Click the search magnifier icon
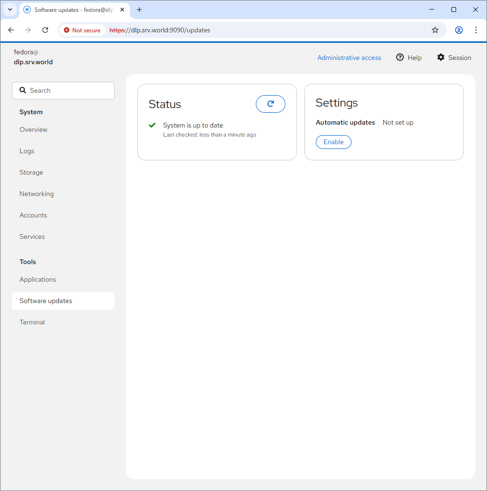Image resolution: width=487 pixels, height=491 pixels. (x=23, y=90)
